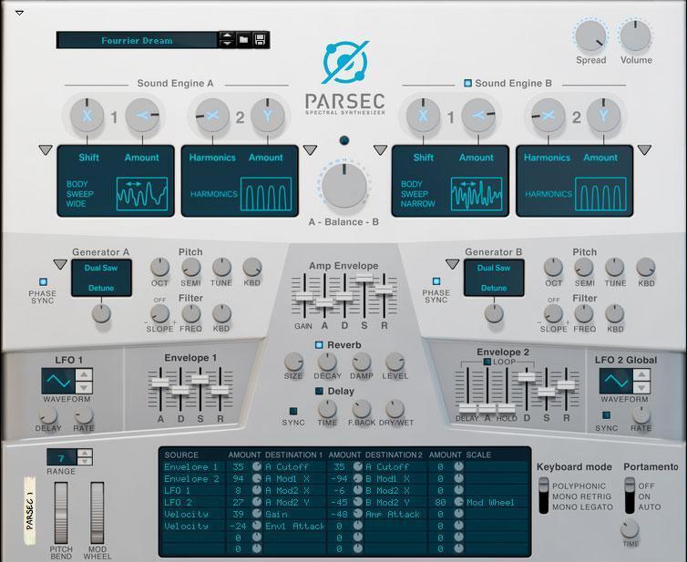Click the Fourrier Dream patch name display
The width and height of the screenshot is (687, 562).
pyautogui.click(x=137, y=40)
